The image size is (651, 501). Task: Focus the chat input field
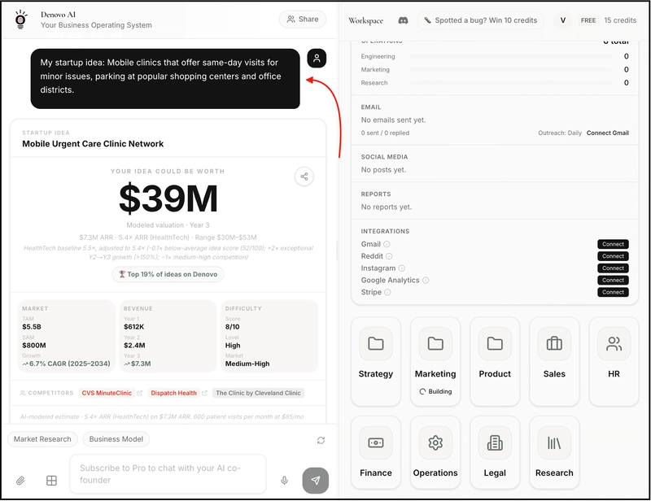(x=168, y=474)
